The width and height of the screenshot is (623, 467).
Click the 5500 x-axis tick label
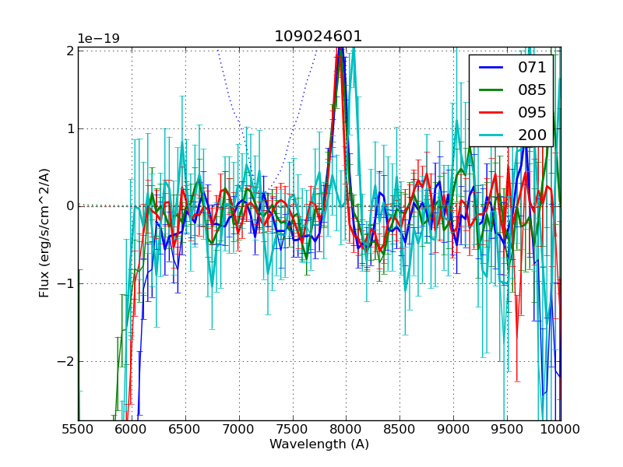click(x=78, y=429)
